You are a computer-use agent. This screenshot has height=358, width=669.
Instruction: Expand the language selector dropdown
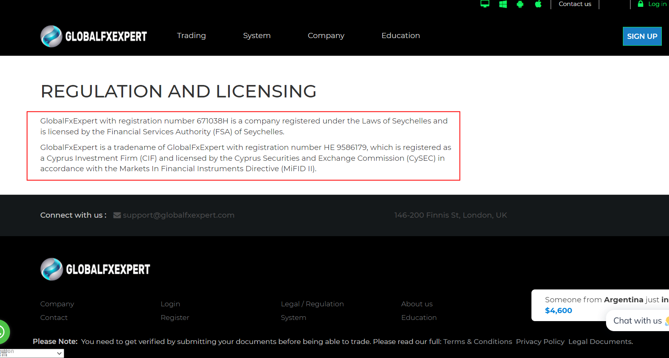pos(32,353)
